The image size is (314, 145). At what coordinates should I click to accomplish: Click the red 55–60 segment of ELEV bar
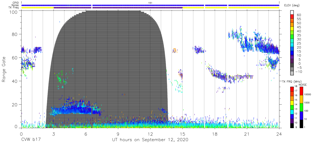(292, 17)
